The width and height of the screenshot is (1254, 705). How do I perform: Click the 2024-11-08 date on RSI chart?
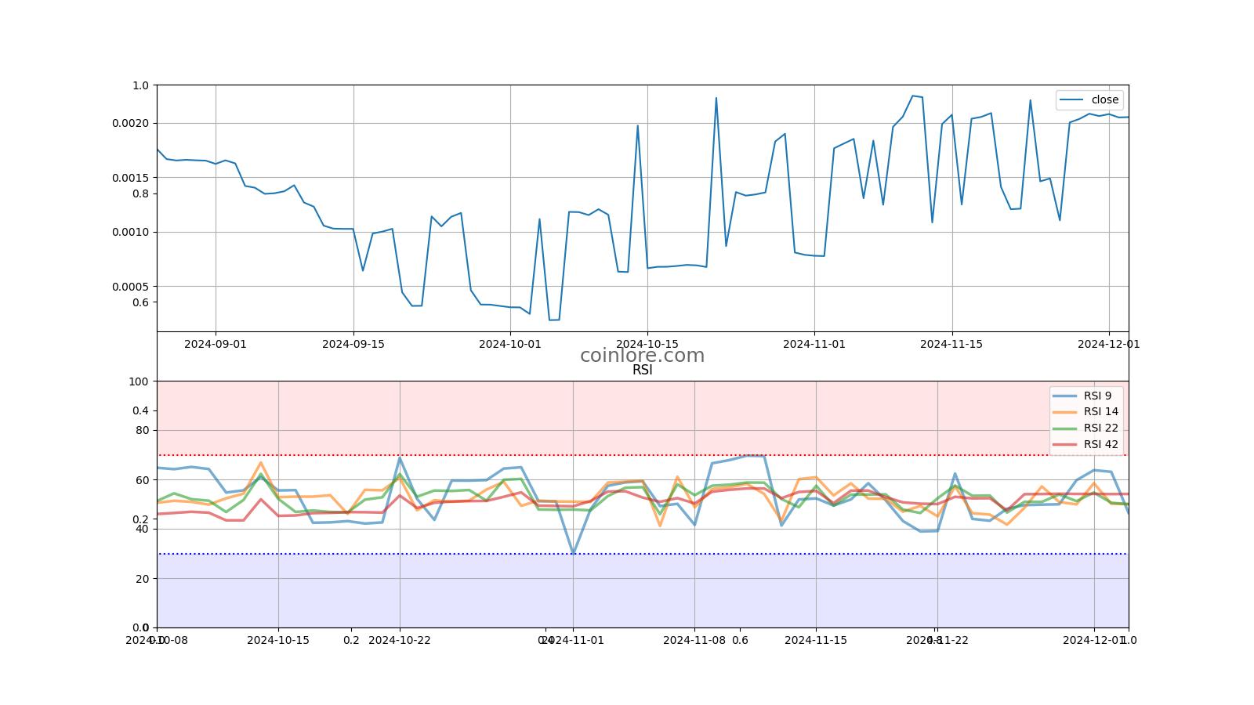(x=694, y=640)
